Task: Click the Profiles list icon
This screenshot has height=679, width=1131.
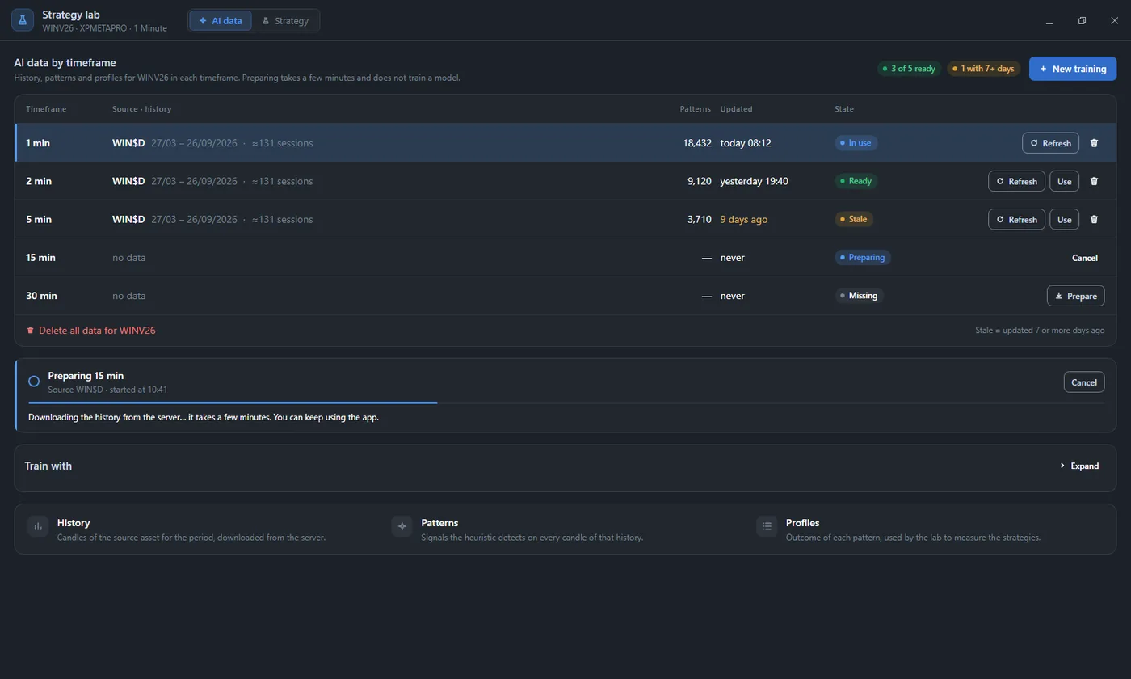Action: pyautogui.click(x=767, y=526)
